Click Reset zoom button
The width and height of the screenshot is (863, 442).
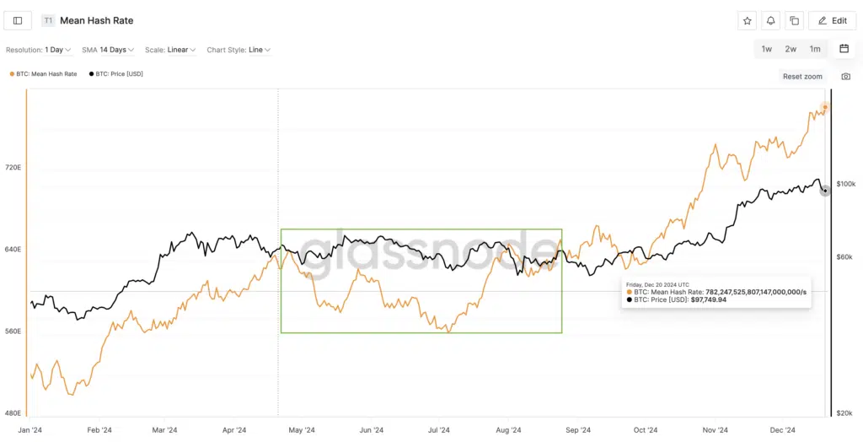[x=802, y=77]
